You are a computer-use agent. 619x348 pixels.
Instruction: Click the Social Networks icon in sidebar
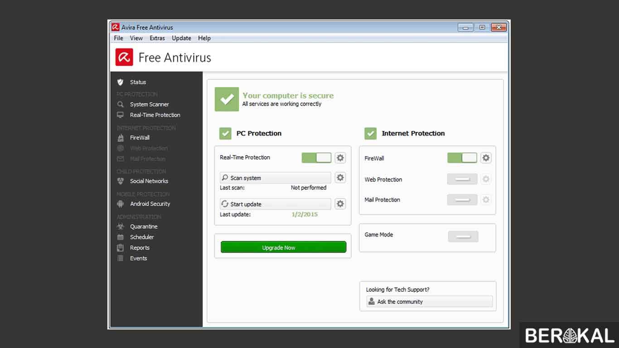120,181
